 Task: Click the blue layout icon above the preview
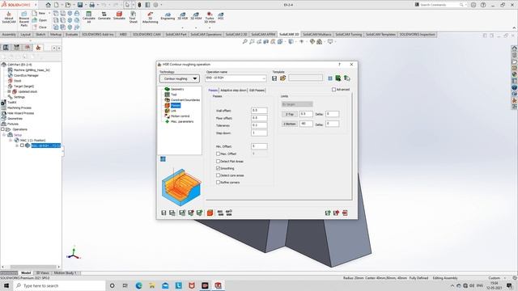[163, 159]
